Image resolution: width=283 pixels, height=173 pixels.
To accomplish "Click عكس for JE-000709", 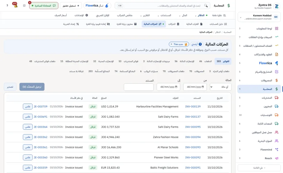I will click(x=28, y=107).
